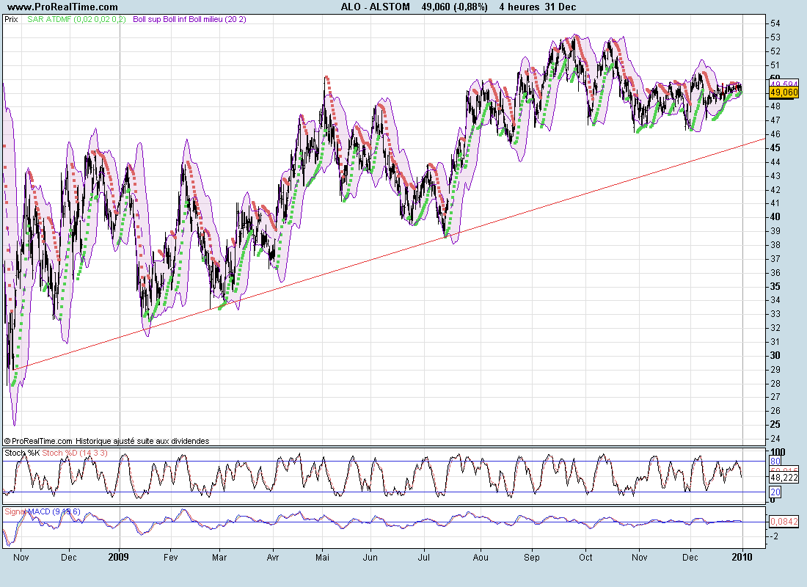Select the Stoch %K indicator label

coord(22,453)
